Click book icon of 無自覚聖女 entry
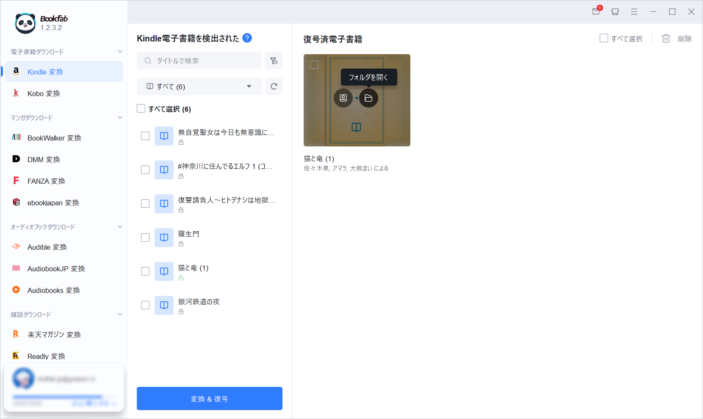 164,136
